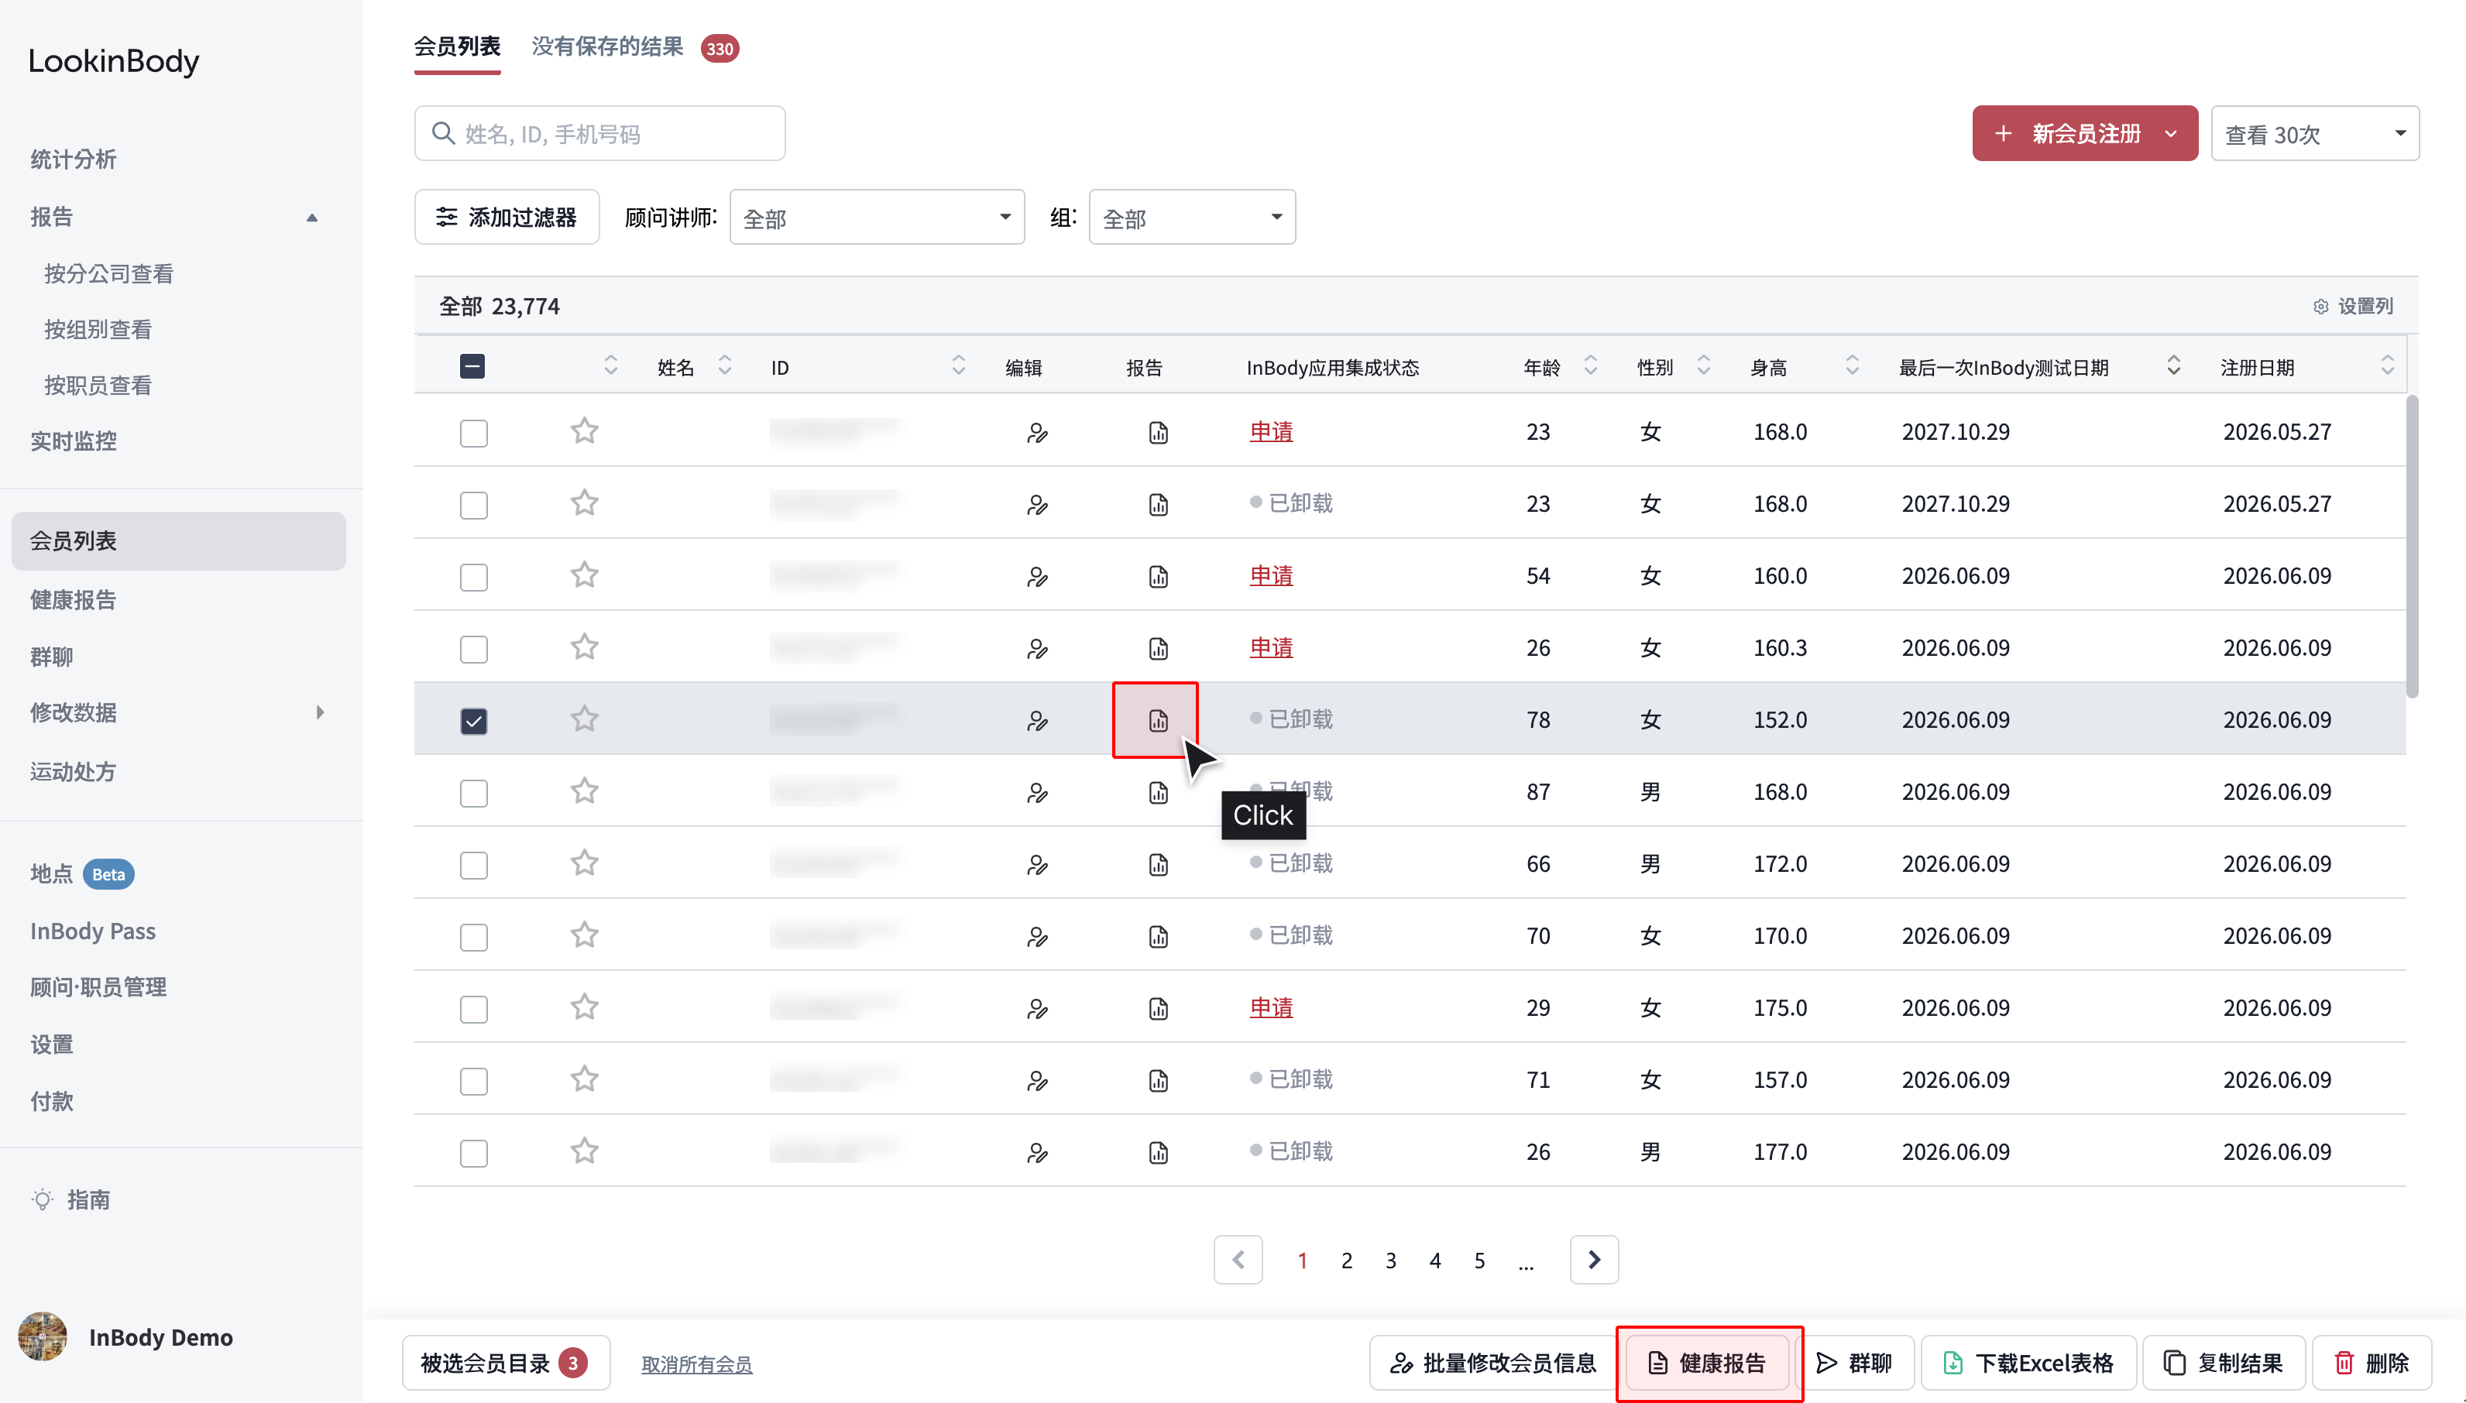Click edit icon for age 29 member
2466x1403 pixels.
(1037, 1008)
